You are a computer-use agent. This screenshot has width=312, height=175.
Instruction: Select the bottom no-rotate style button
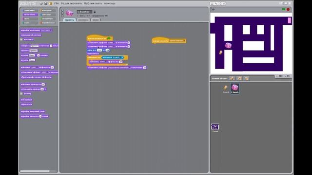[62, 16]
